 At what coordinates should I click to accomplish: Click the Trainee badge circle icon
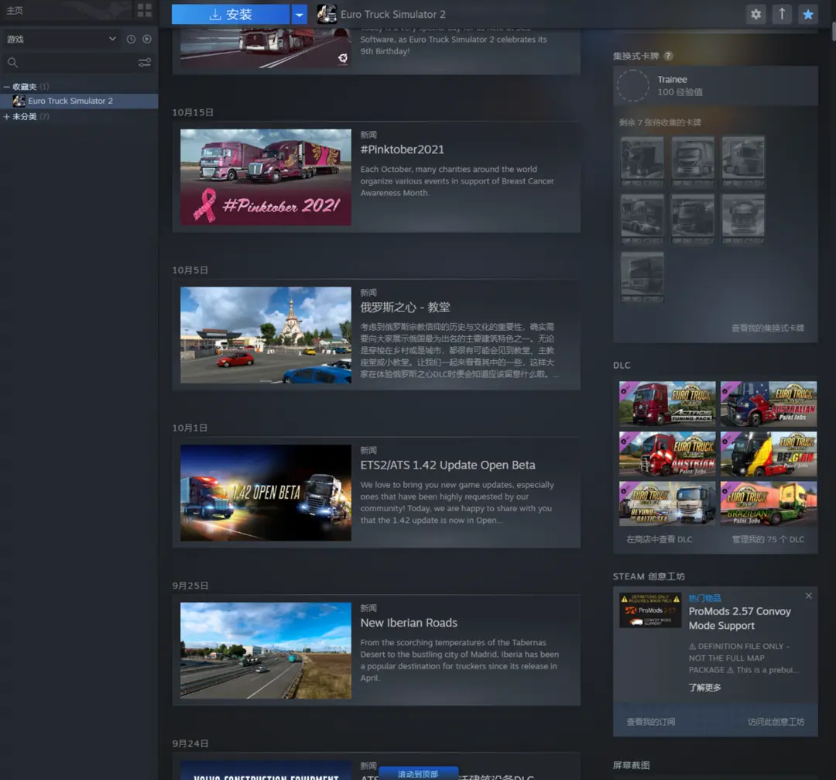(x=633, y=85)
